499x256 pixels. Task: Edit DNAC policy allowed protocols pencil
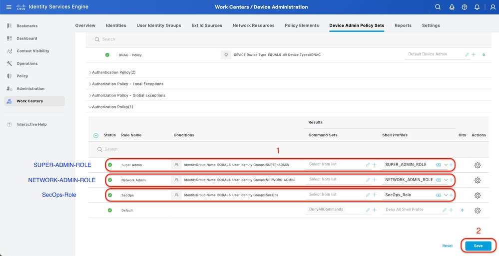(467, 55)
